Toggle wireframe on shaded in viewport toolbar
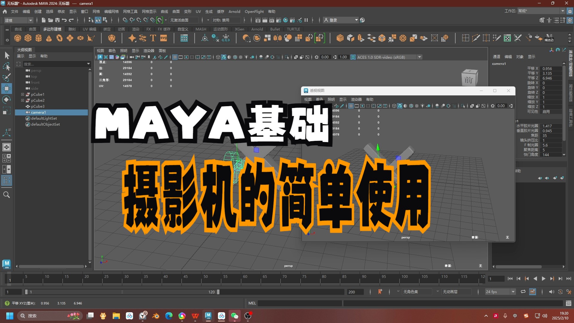The height and width of the screenshot is (323, 574). coord(235,57)
